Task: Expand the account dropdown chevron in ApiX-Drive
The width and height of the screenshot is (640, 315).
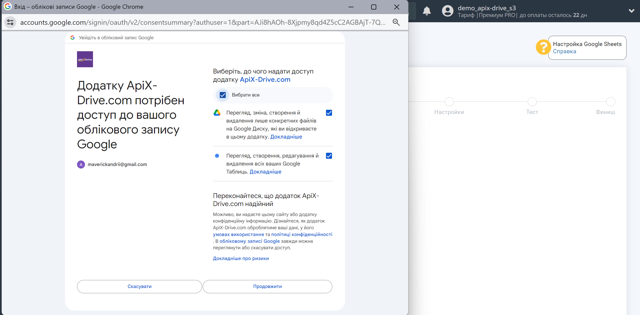Action: click(x=631, y=11)
